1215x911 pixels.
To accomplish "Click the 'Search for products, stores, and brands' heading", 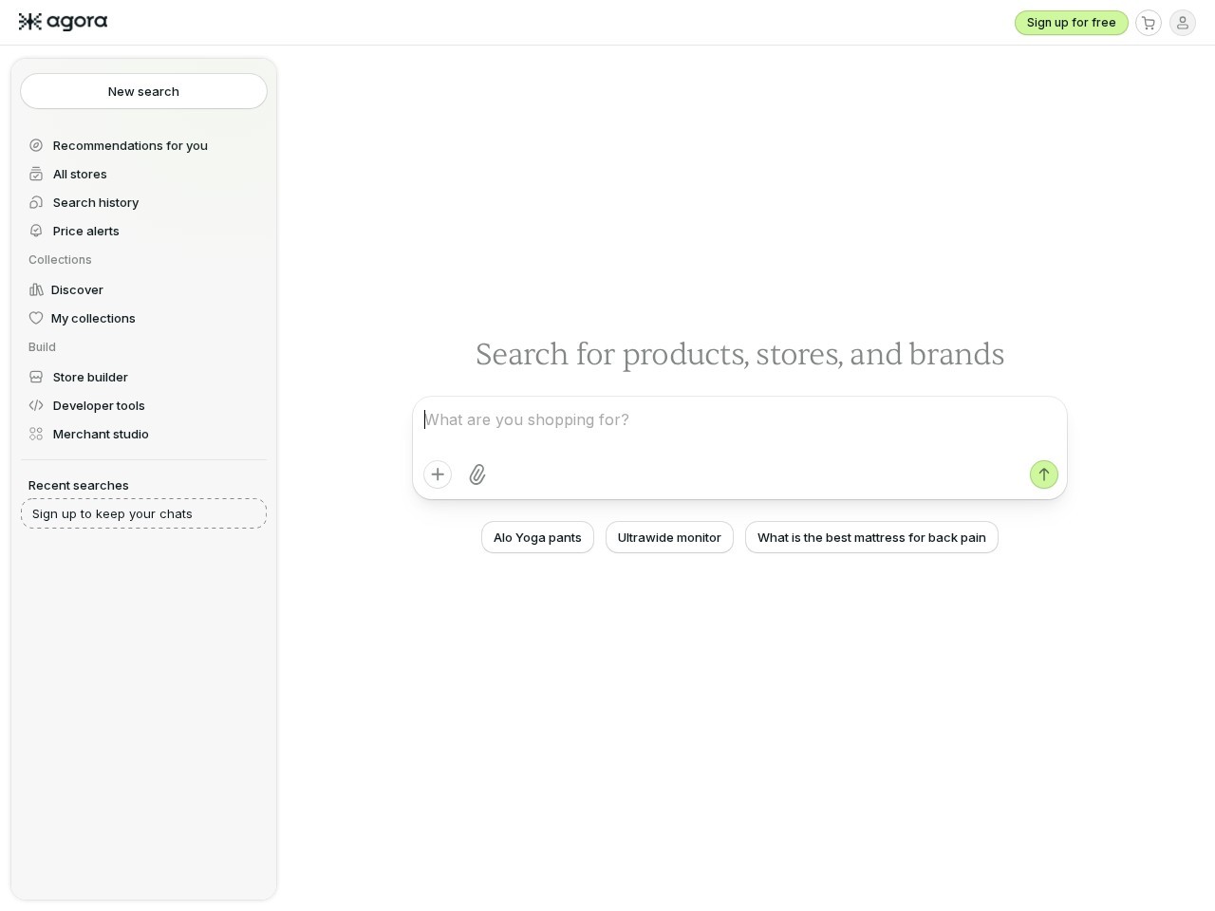I will pos(739,354).
